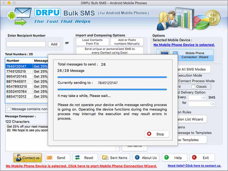The width and height of the screenshot is (228, 171).
Task: Click Load Contacts From File
Action: 92,42
